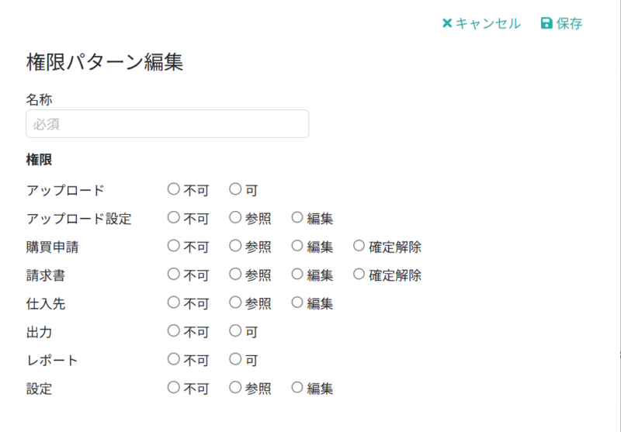Select 確定解除 for 請求書
This screenshot has width=621, height=432.
[x=359, y=274]
